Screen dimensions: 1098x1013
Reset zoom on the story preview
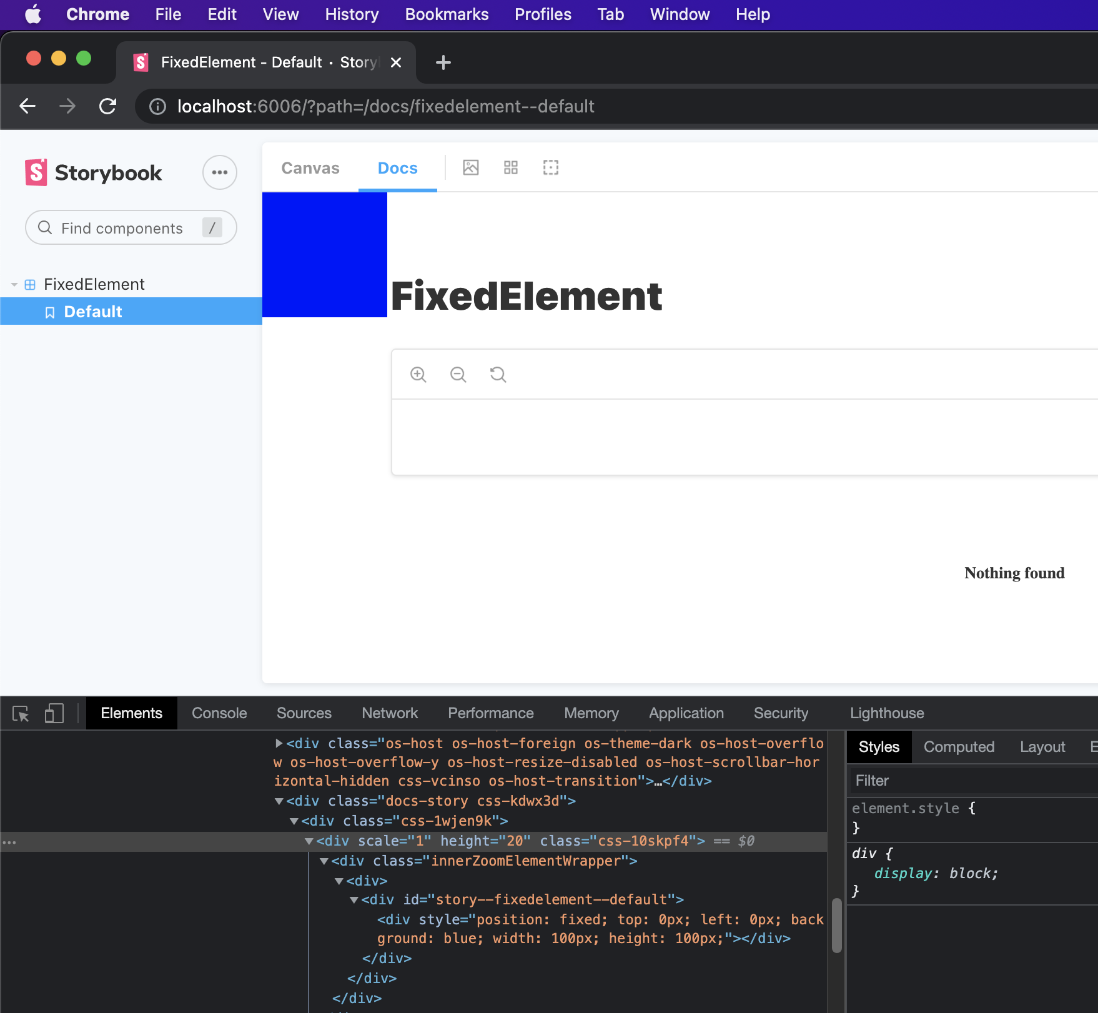(498, 375)
